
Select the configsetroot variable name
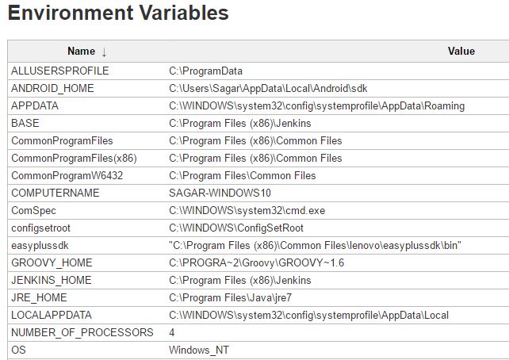(x=40, y=228)
